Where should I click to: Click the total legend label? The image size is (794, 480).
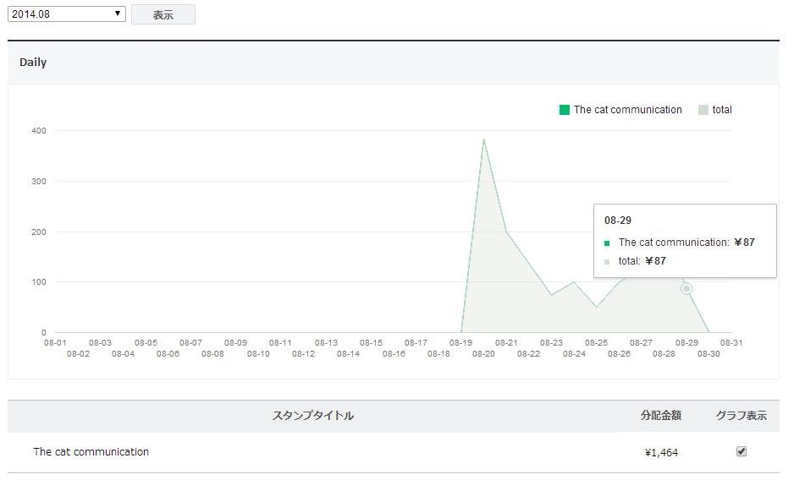click(x=722, y=110)
